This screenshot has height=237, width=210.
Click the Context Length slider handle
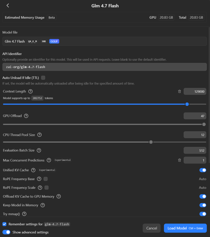pos(187,104)
